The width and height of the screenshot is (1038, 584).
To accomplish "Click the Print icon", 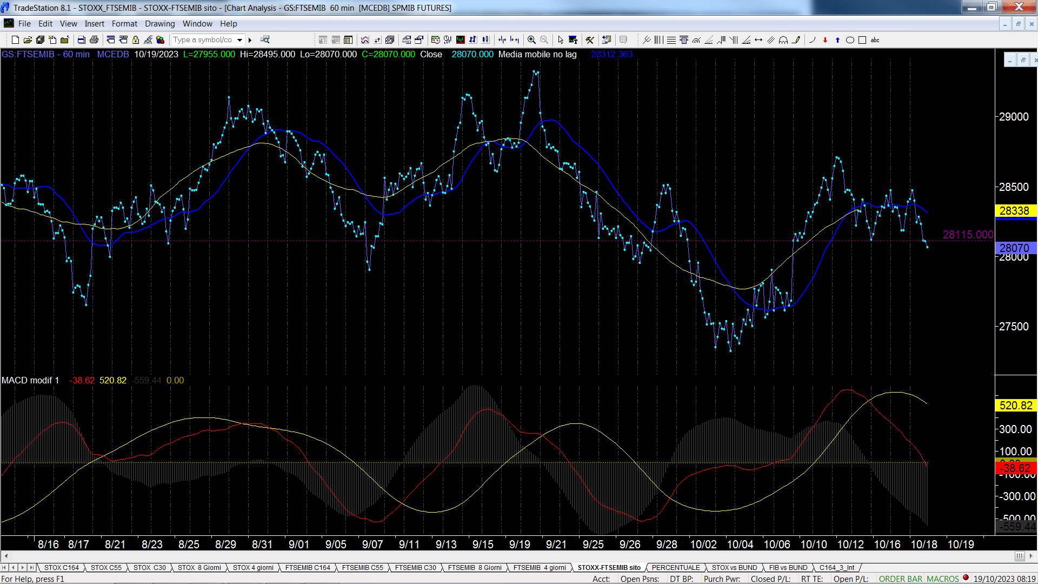I will pos(94,40).
